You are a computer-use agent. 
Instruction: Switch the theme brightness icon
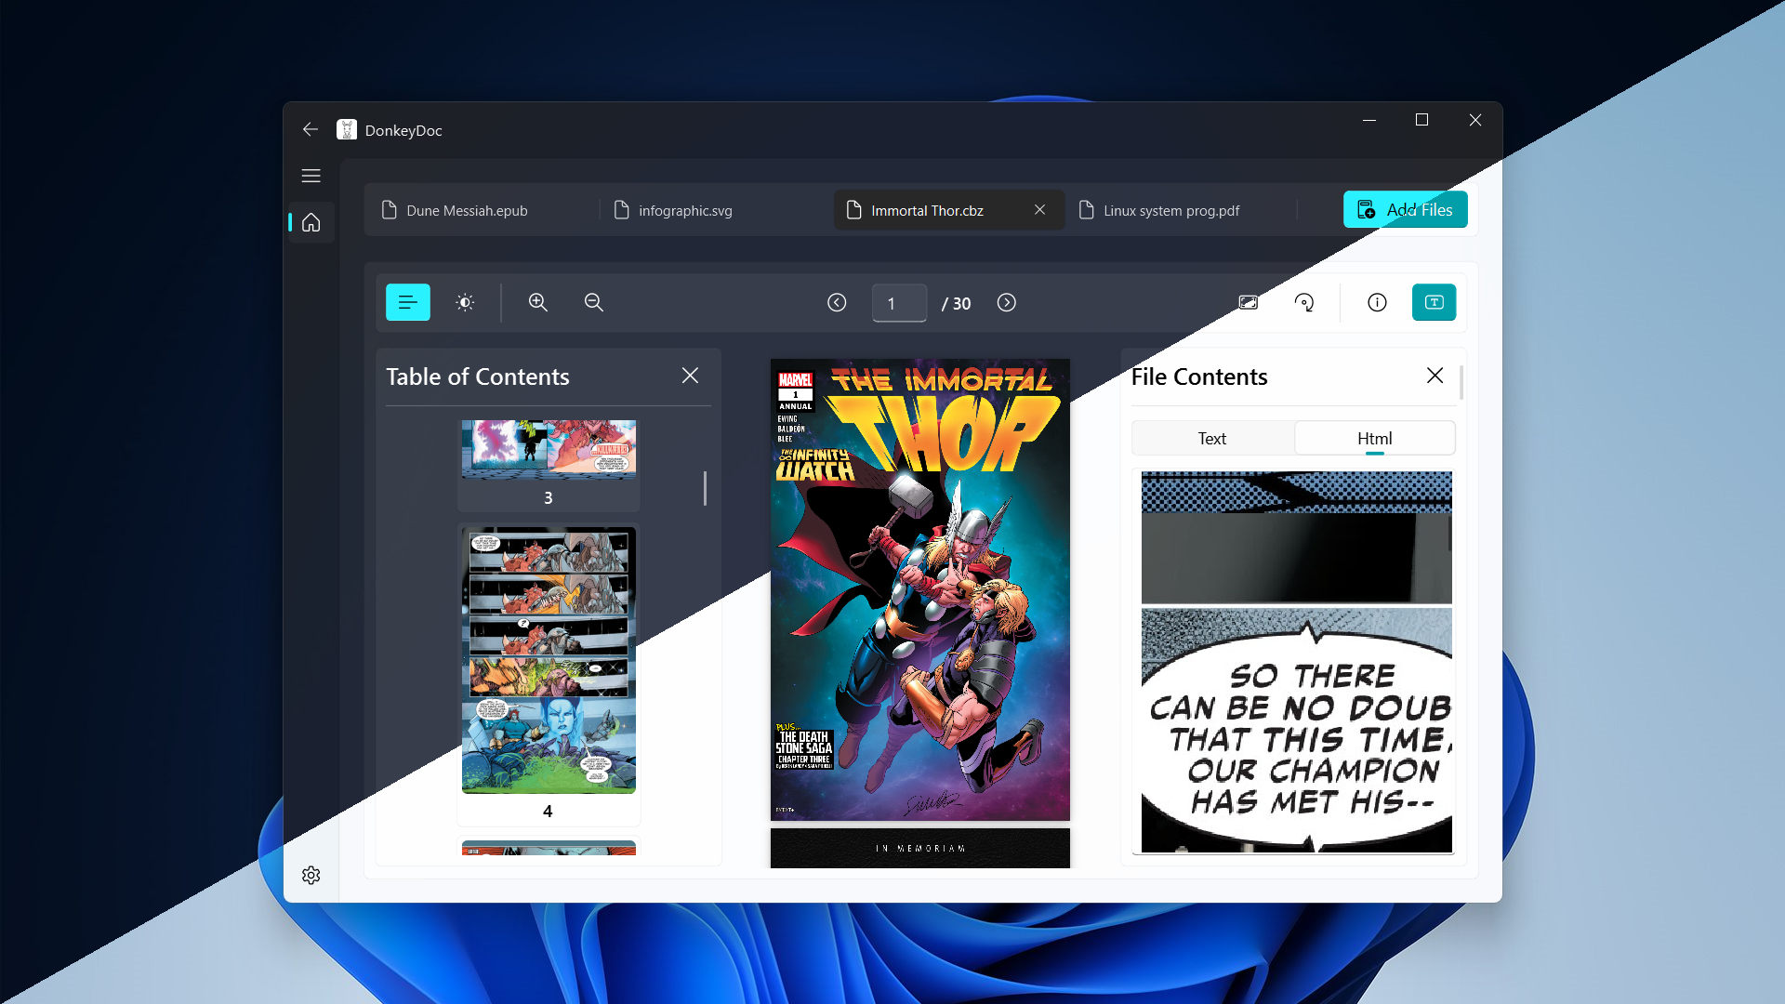pyautogui.click(x=465, y=302)
